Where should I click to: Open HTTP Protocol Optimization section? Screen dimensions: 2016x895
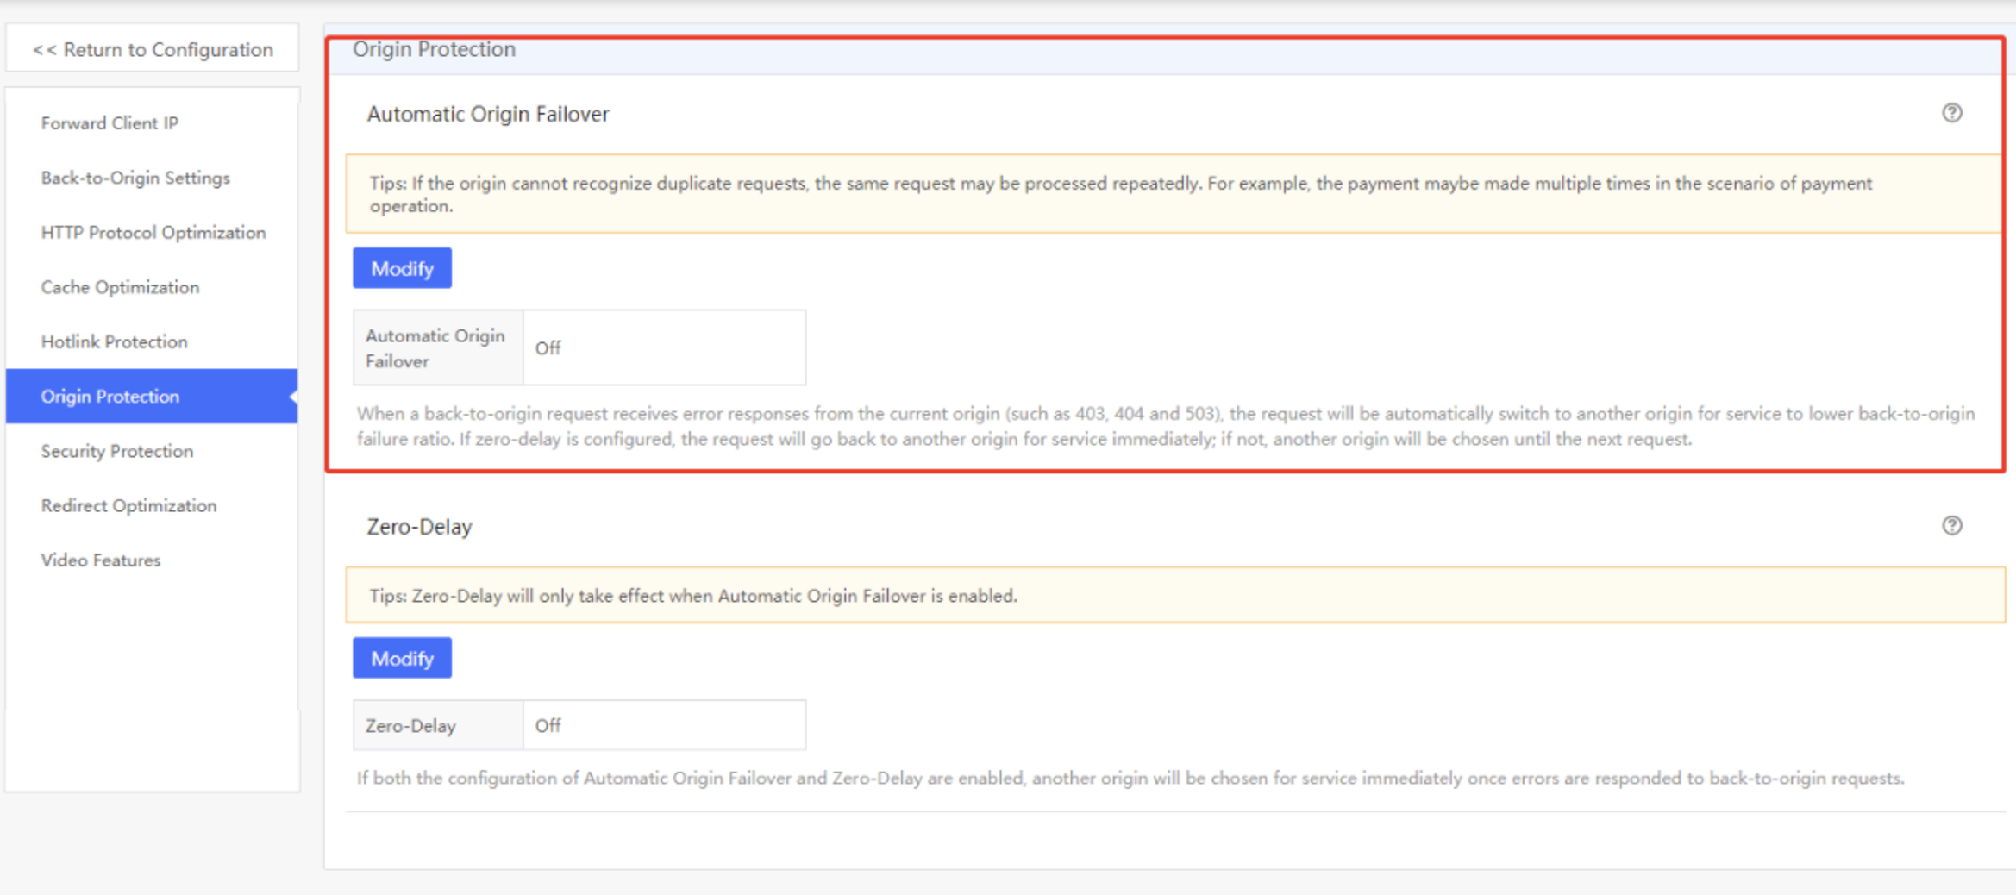click(153, 233)
